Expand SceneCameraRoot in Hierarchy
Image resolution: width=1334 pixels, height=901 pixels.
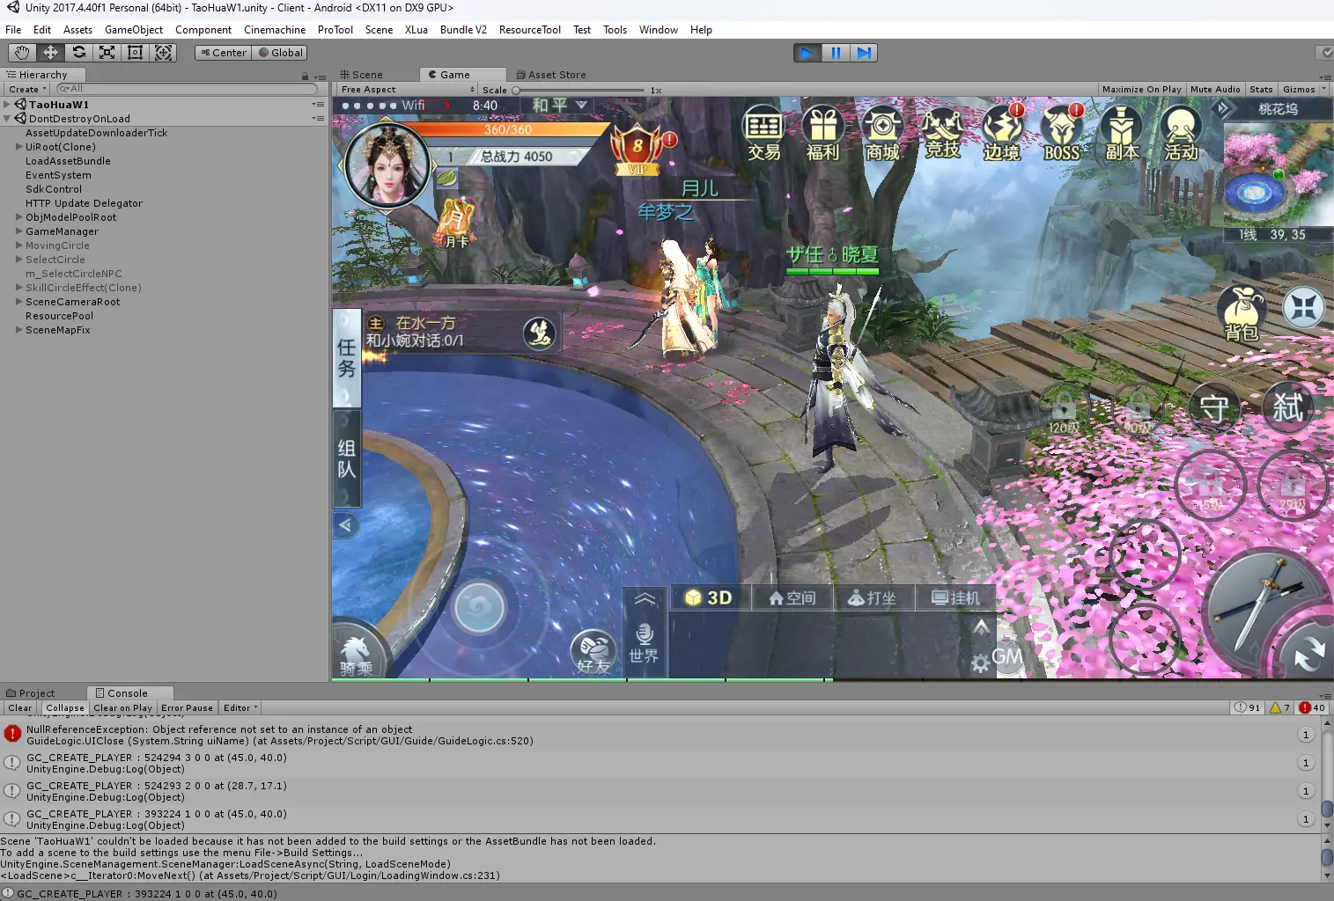(19, 302)
